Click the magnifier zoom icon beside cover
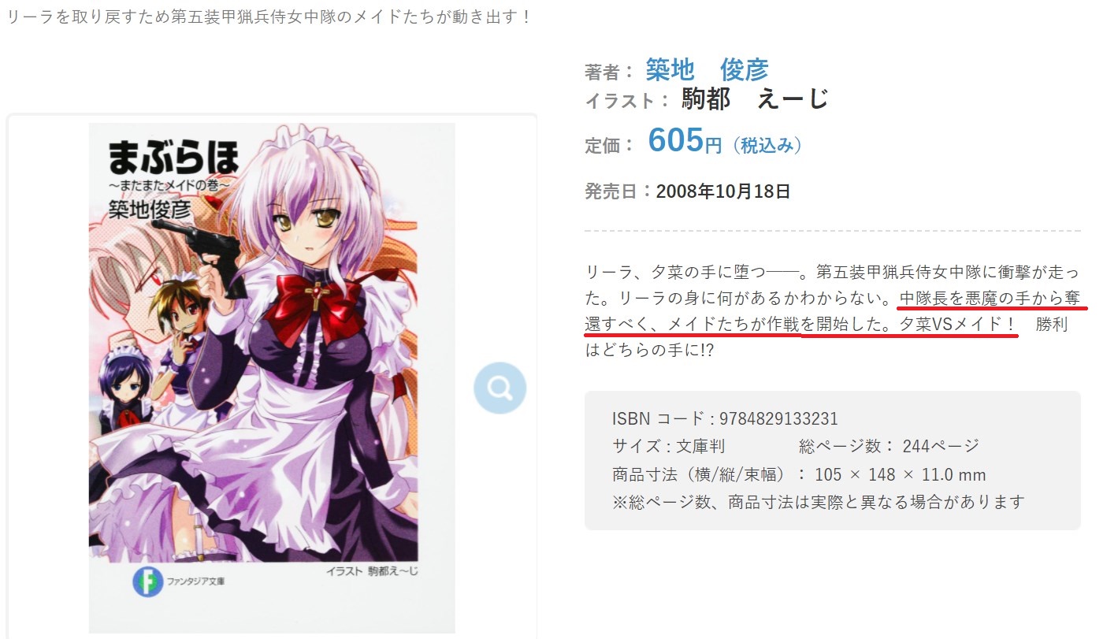Image resolution: width=1118 pixels, height=639 pixels. (500, 388)
